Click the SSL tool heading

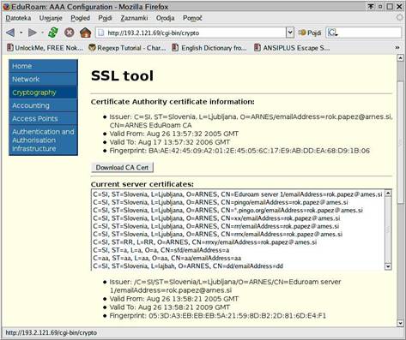(122, 76)
